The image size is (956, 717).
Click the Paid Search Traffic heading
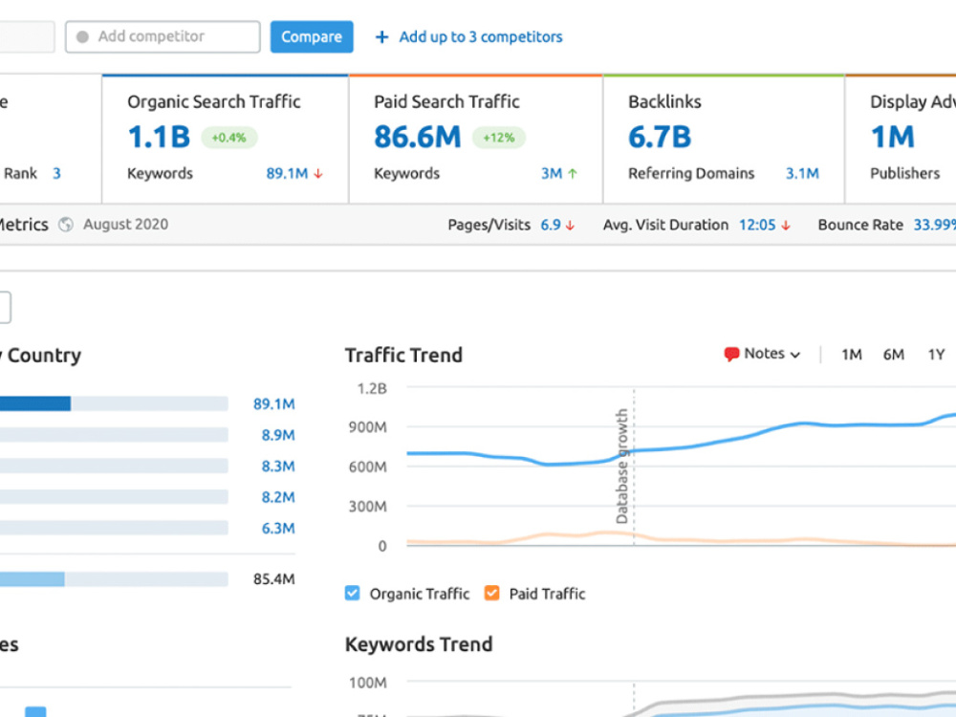[446, 102]
